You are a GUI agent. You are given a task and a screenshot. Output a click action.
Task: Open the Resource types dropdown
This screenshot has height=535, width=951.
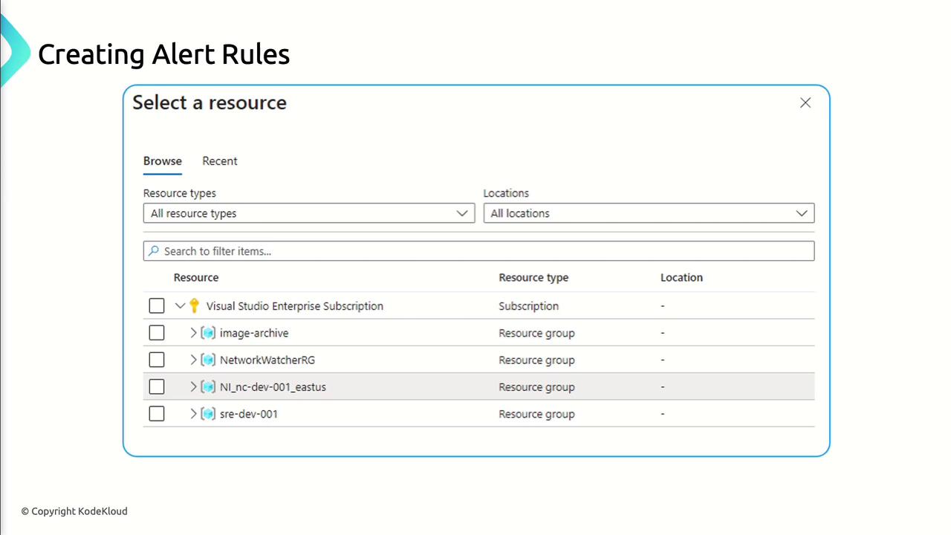tap(308, 213)
